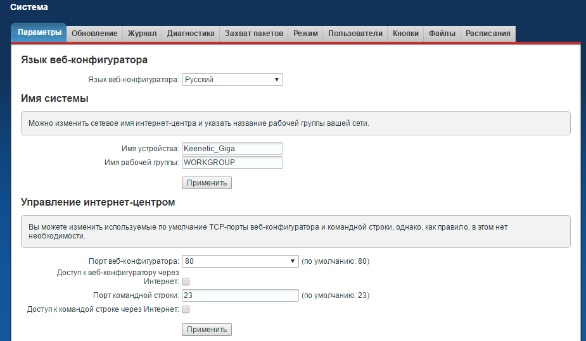Image resolution: width=586 pixels, height=341 pixels.
Task: Click the Система page heading
Action: (29, 8)
